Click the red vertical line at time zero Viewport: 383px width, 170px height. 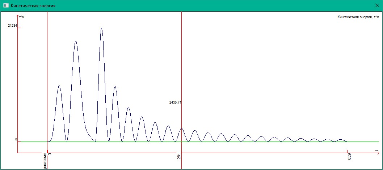47,72
